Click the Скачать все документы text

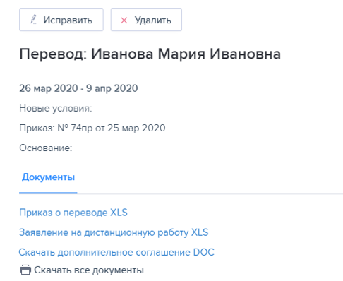[x=89, y=270]
